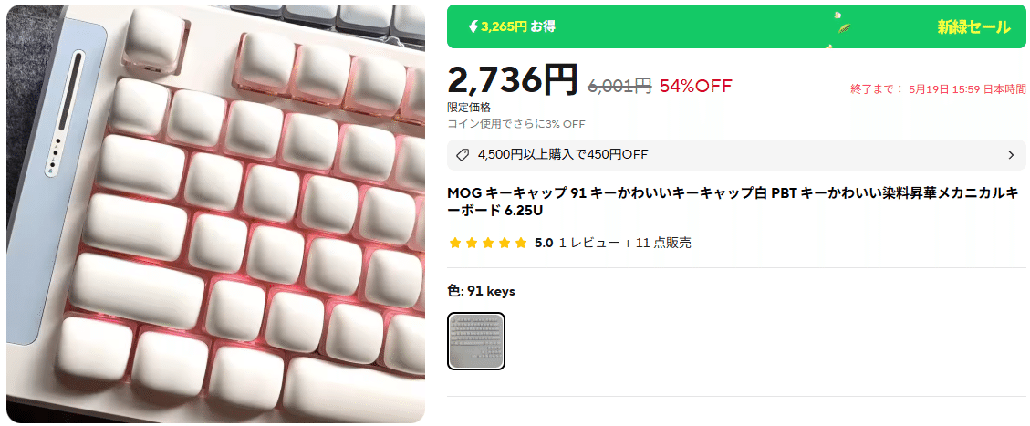Viewport: 1030px width, 426px height.
Task: Click the 54%OFF discount label
Action: tap(696, 86)
